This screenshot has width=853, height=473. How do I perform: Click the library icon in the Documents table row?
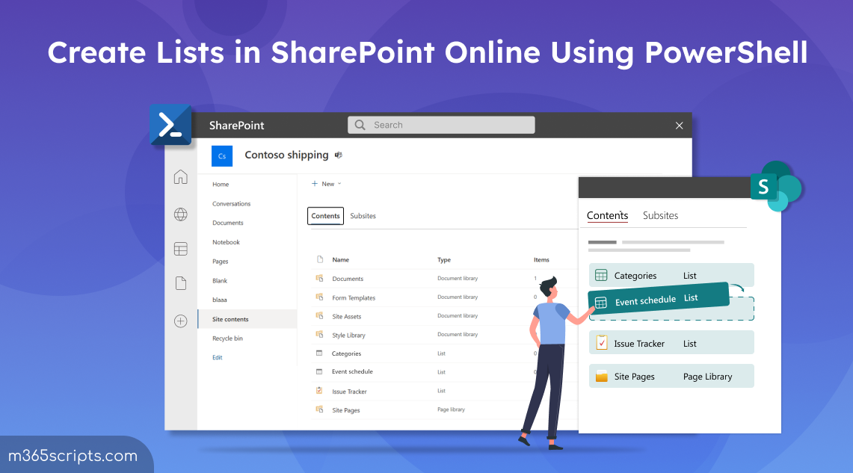point(319,279)
